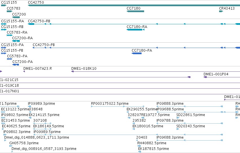The image size is (240, 153).
Task: Select the 307108 EST label
Action: [x=40, y=121]
